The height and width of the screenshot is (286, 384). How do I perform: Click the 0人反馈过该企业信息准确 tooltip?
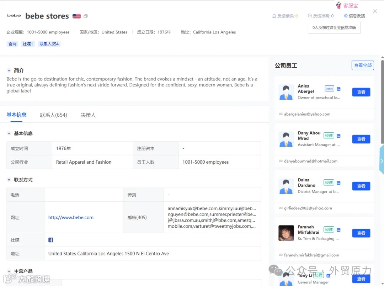coord(334,28)
